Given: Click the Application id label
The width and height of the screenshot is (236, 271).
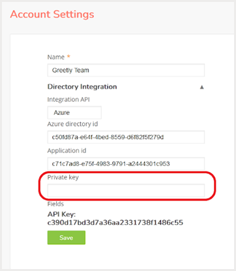Looking at the screenshot, I should (x=66, y=150).
